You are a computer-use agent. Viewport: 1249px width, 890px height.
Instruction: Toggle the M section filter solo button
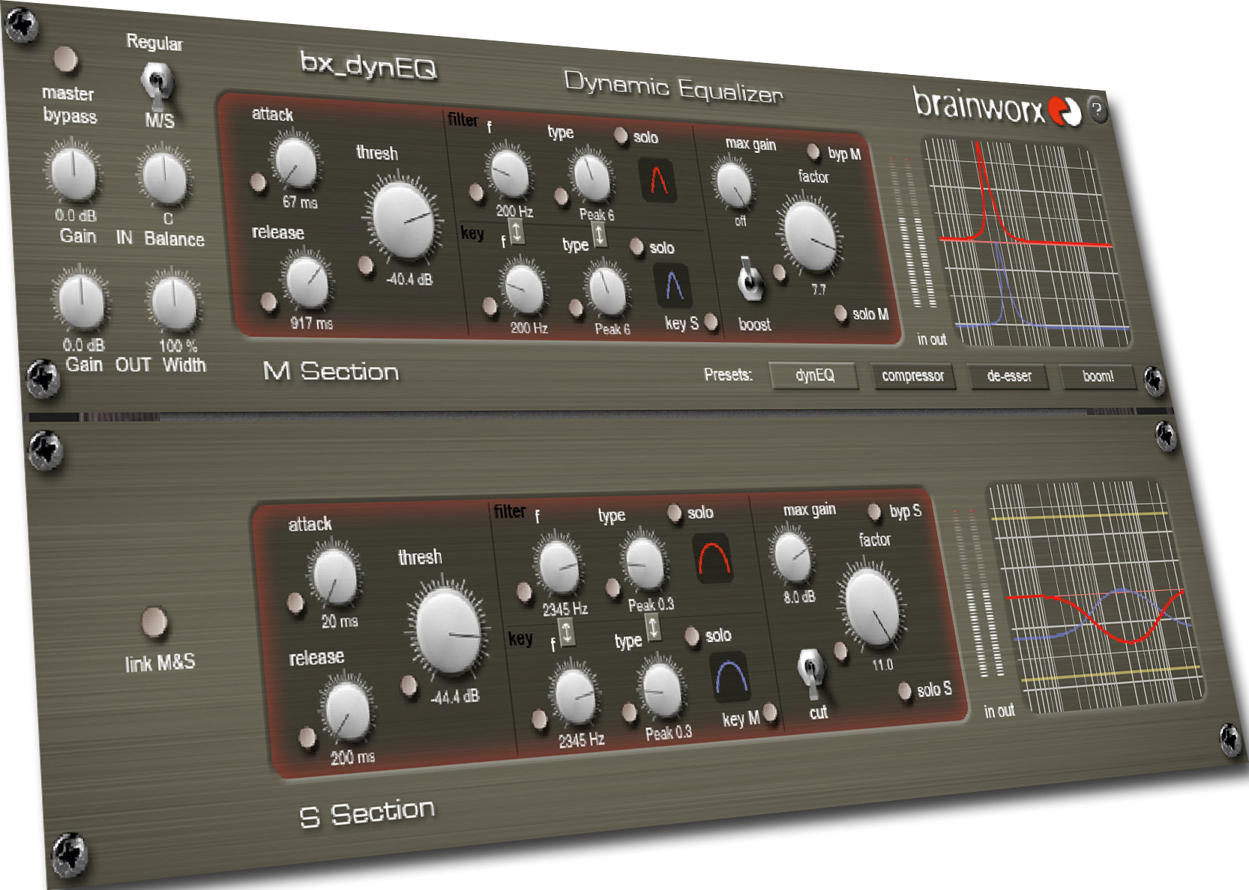coord(621,136)
